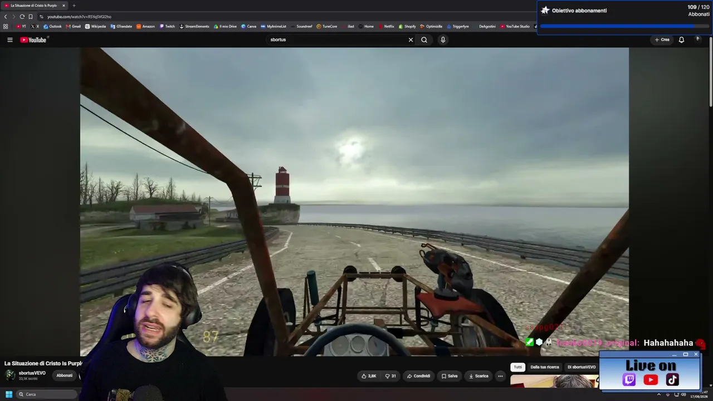The image size is (713, 401).
Task: Select the Tutti filter chip
Action: pos(518,367)
